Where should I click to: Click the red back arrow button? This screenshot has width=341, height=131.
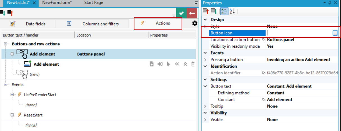[x=192, y=13]
